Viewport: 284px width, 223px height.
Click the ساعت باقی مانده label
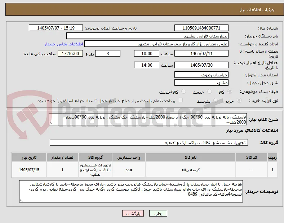(40, 54)
